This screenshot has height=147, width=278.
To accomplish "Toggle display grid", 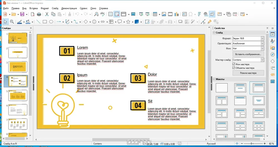I will 110,14.
